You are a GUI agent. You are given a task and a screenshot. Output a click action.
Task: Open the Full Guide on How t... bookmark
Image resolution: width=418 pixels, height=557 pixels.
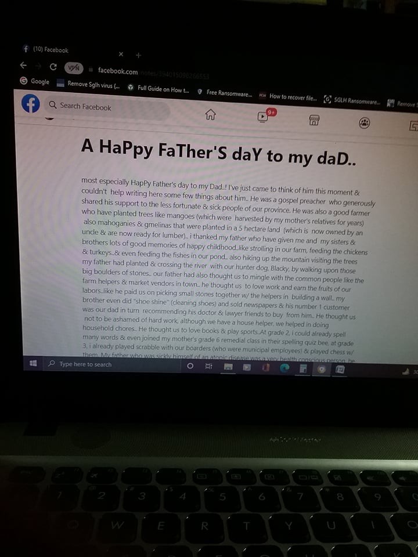point(158,89)
